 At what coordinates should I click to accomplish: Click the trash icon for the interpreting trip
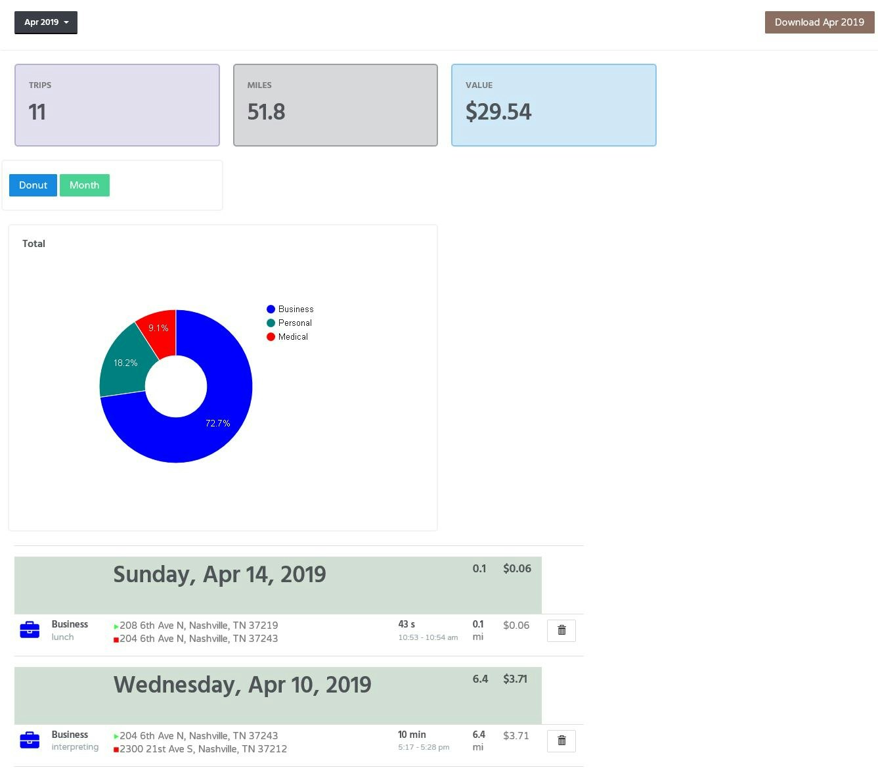(561, 740)
